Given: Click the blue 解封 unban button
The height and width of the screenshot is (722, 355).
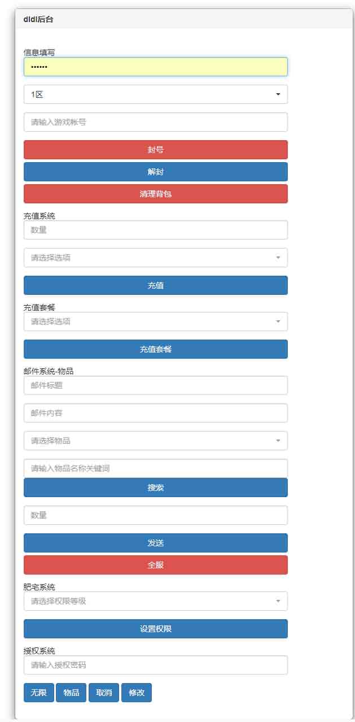Looking at the screenshot, I should pos(155,172).
